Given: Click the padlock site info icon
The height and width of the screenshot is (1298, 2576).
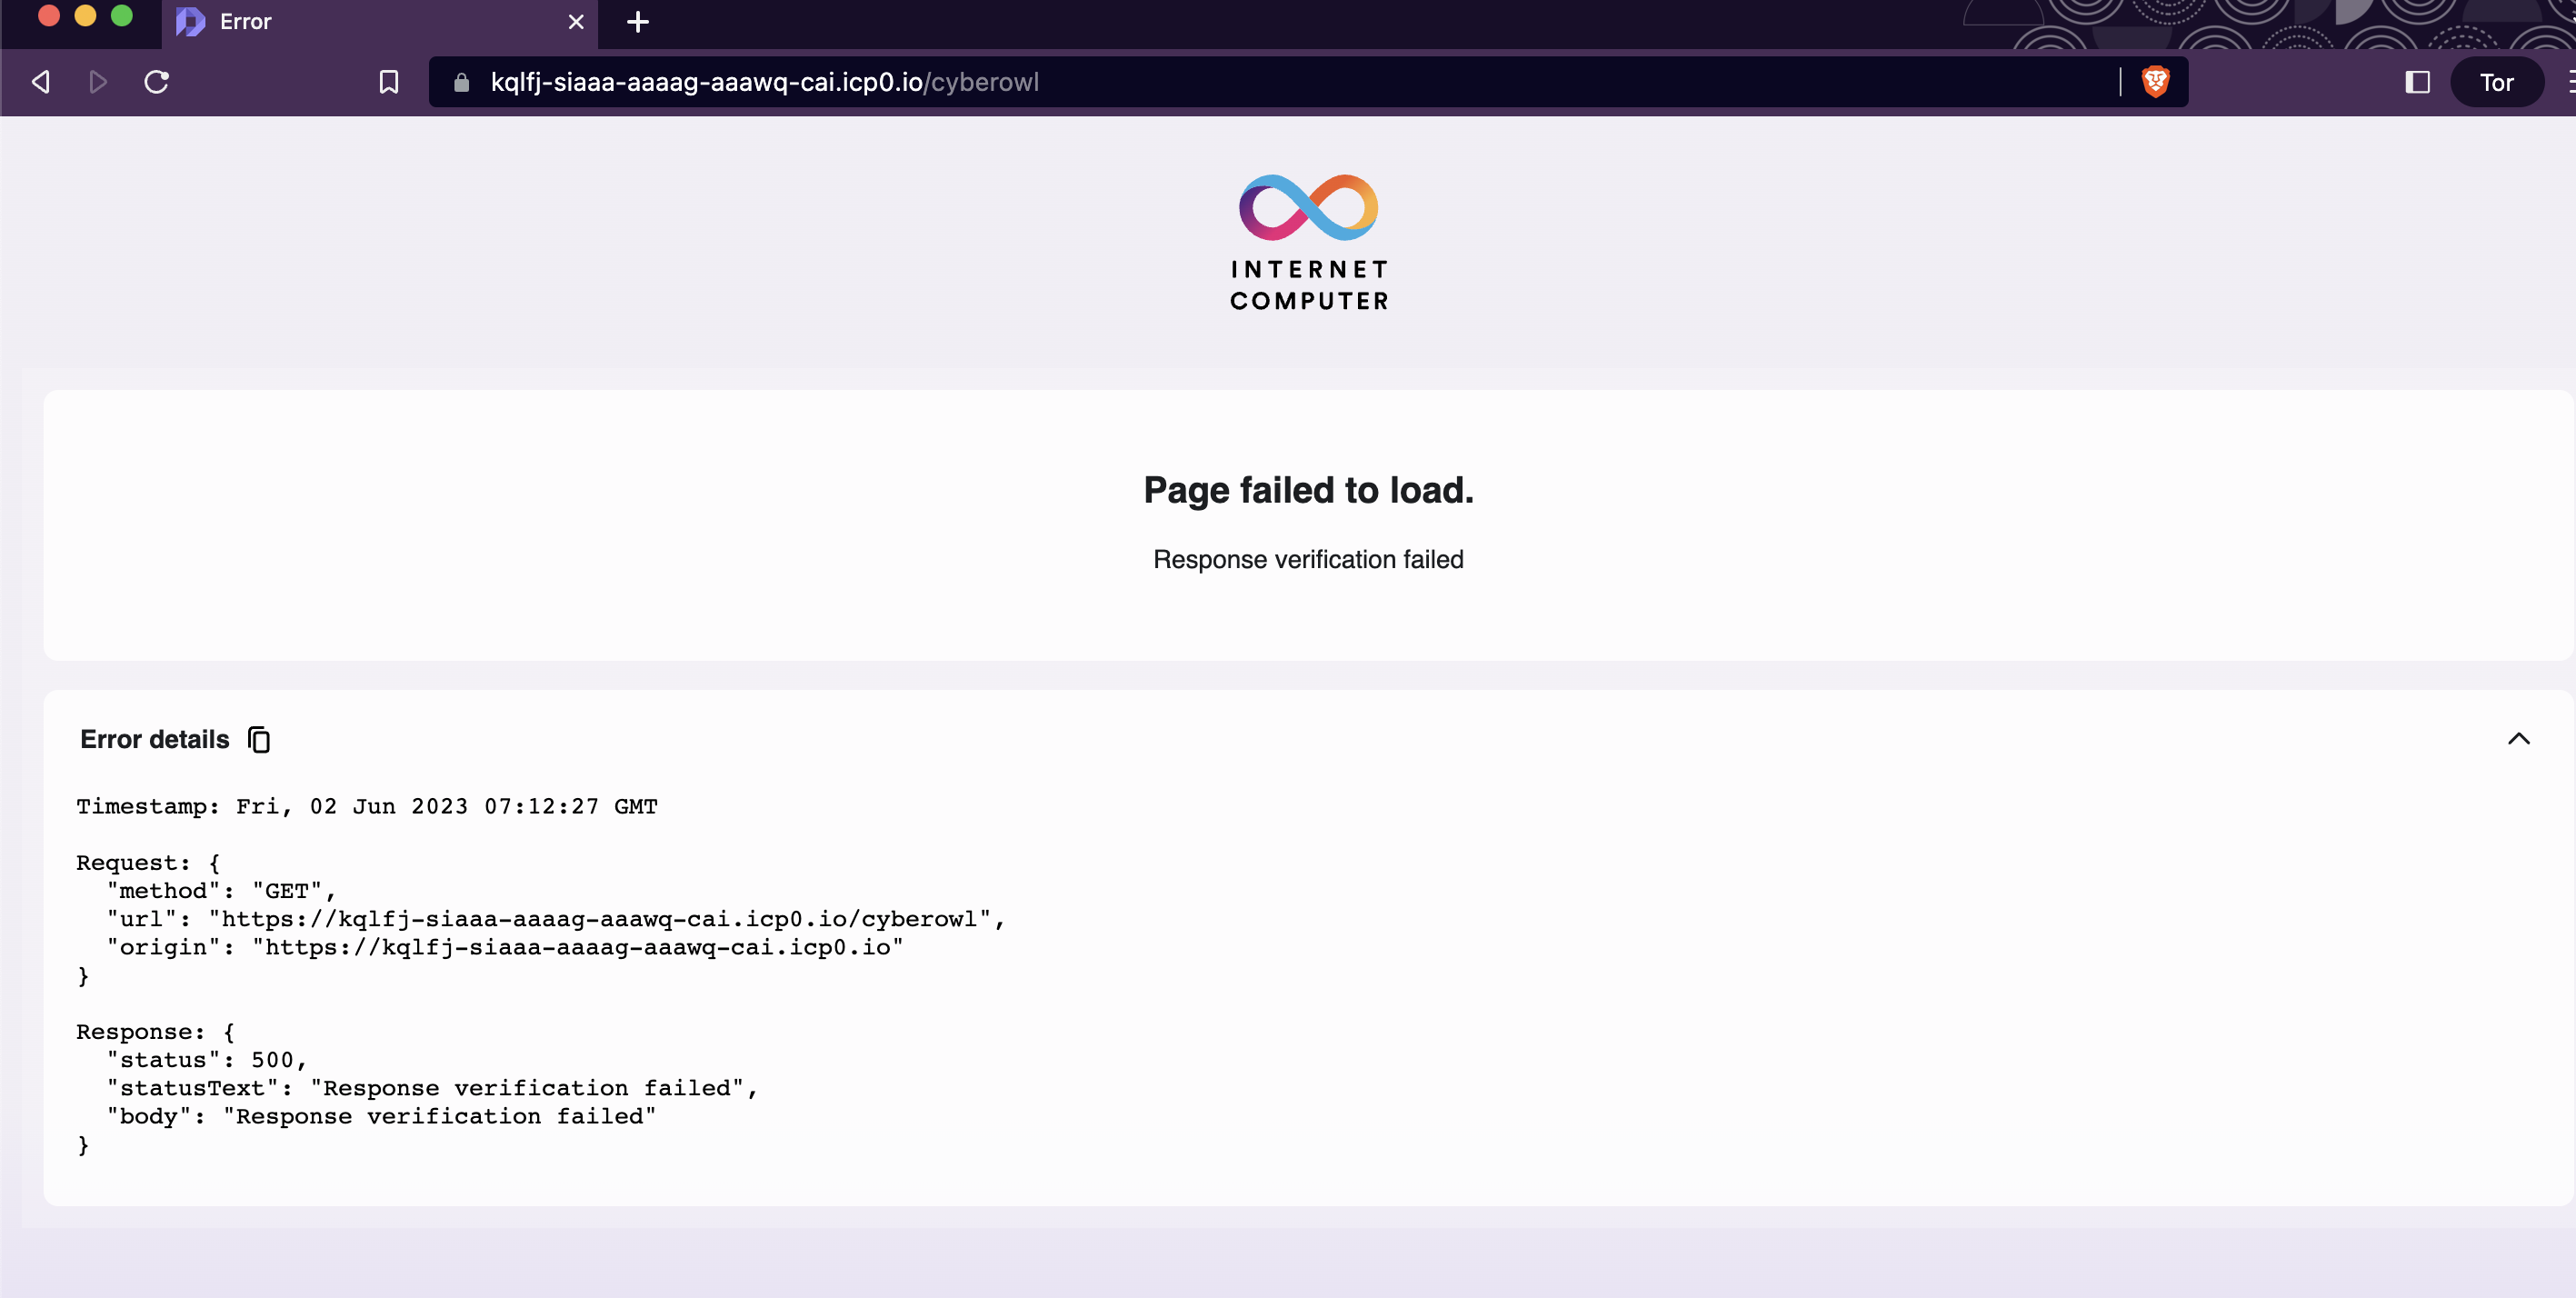Looking at the screenshot, I should 461,82.
